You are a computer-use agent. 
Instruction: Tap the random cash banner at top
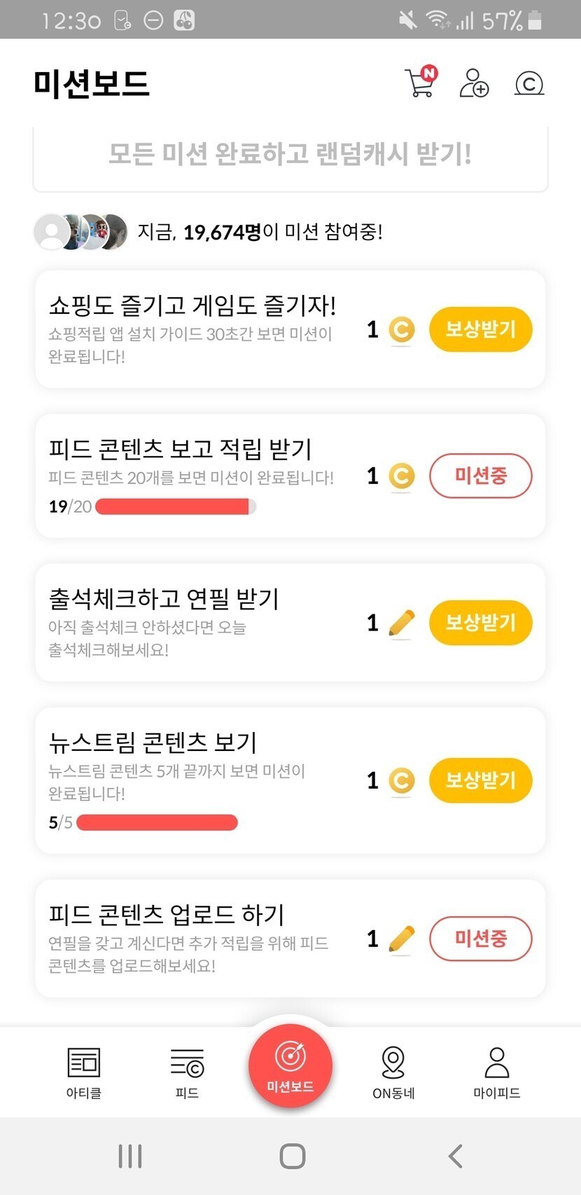[290, 155]
